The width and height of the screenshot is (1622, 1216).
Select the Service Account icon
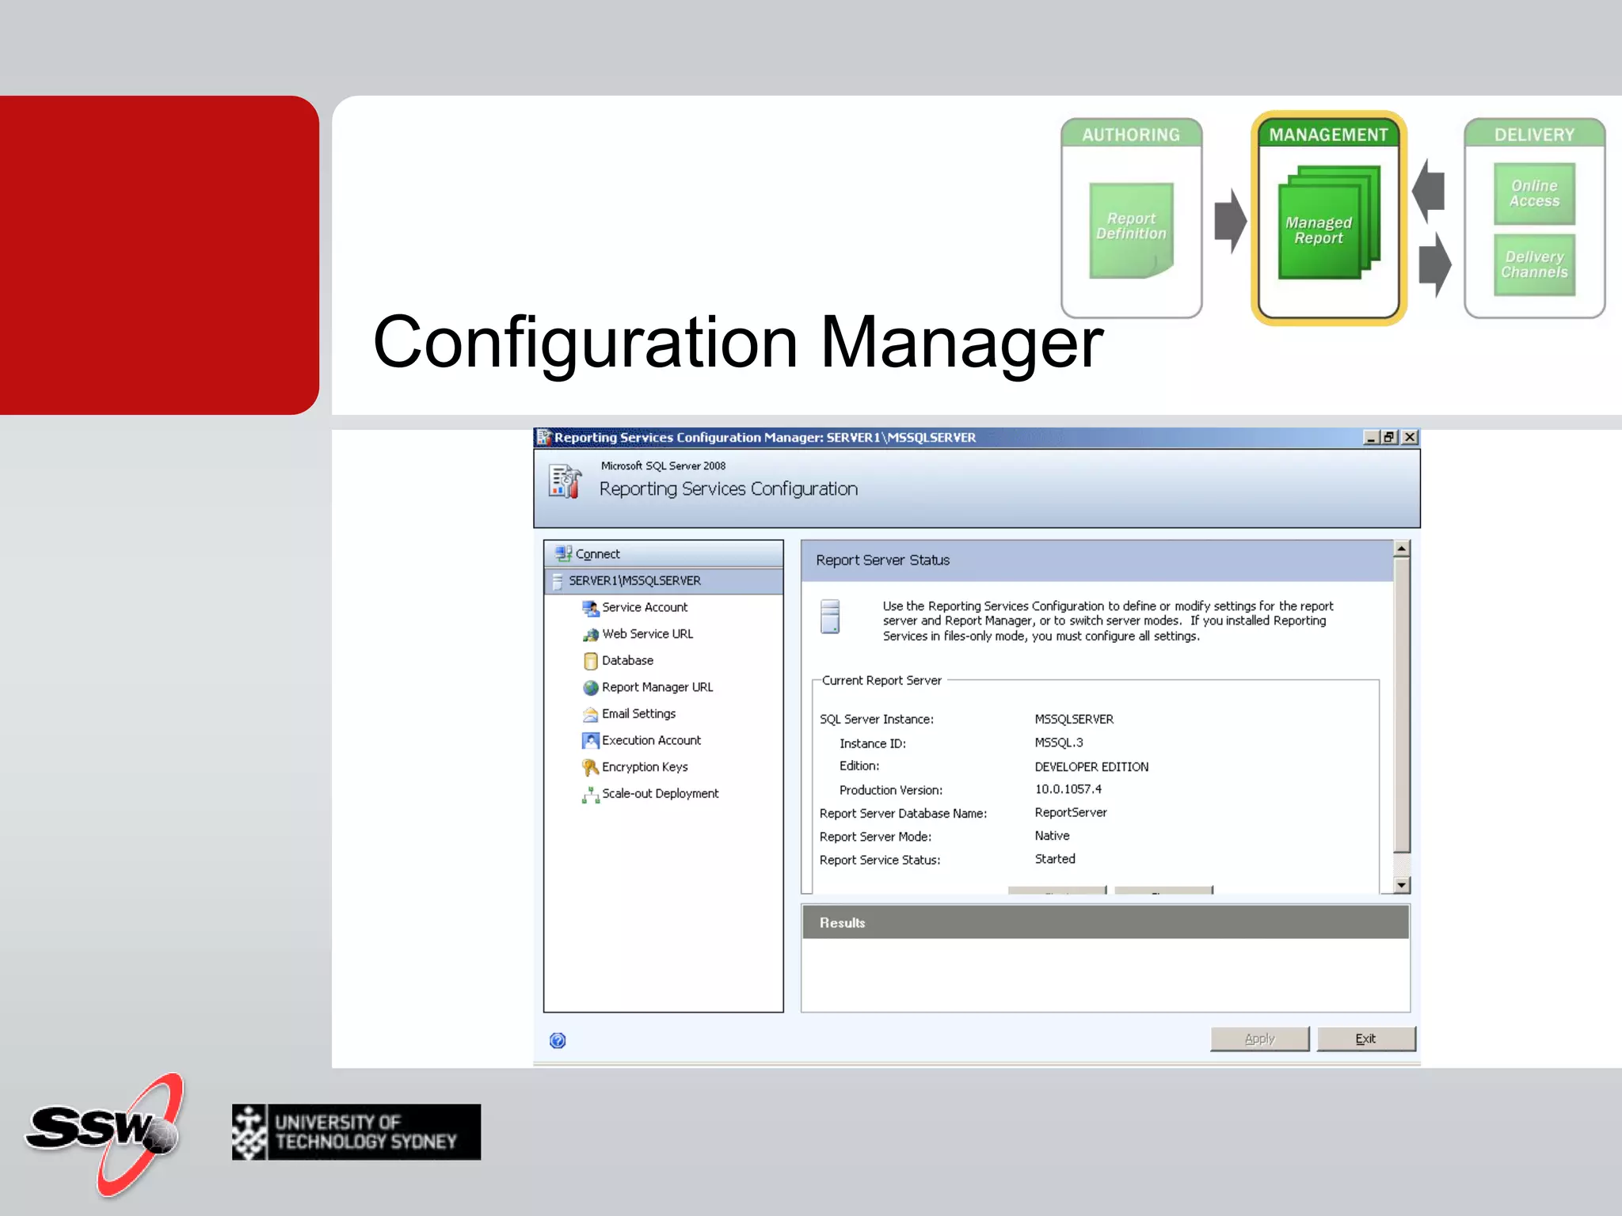coord(591,608)
